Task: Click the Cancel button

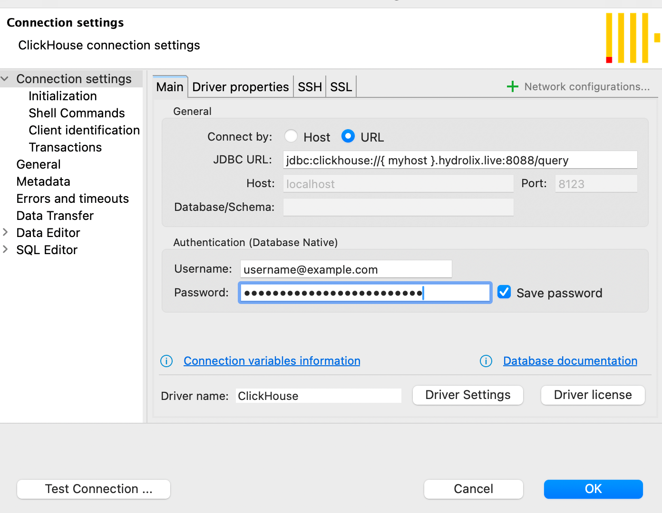Action: pyautogui.click(x=474, y=489)
